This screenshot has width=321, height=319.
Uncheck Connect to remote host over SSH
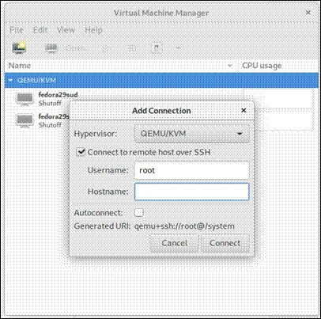coord(81,152)
